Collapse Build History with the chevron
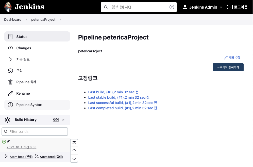The width and height of the screenshot is (253, 167). (x=63, y=120)
